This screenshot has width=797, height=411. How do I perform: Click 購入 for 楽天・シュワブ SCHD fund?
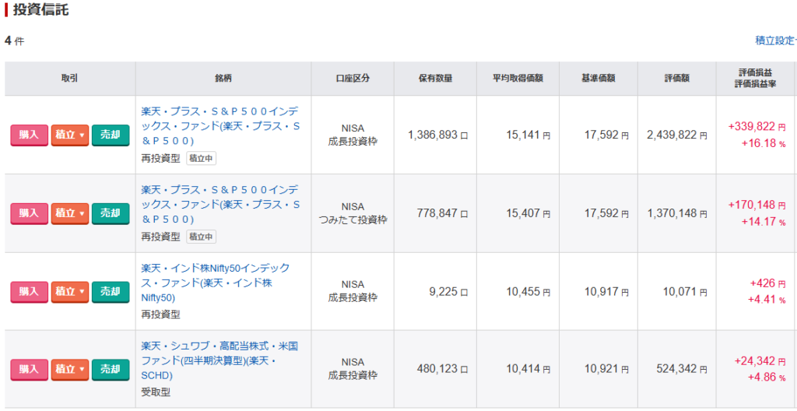[x=29, y=370]
